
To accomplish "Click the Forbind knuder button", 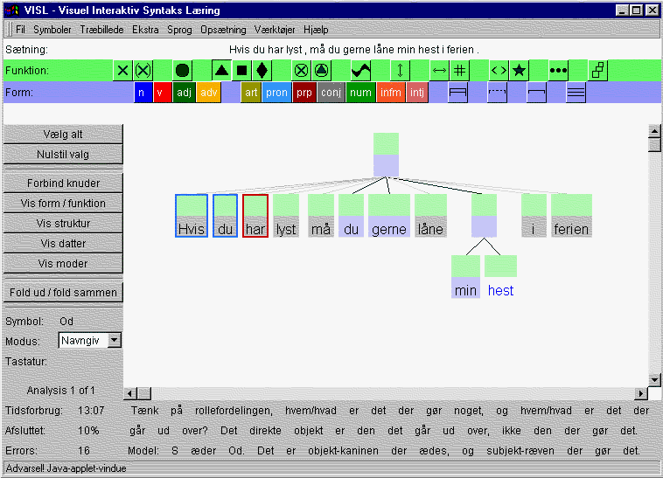I will [63, 184].
